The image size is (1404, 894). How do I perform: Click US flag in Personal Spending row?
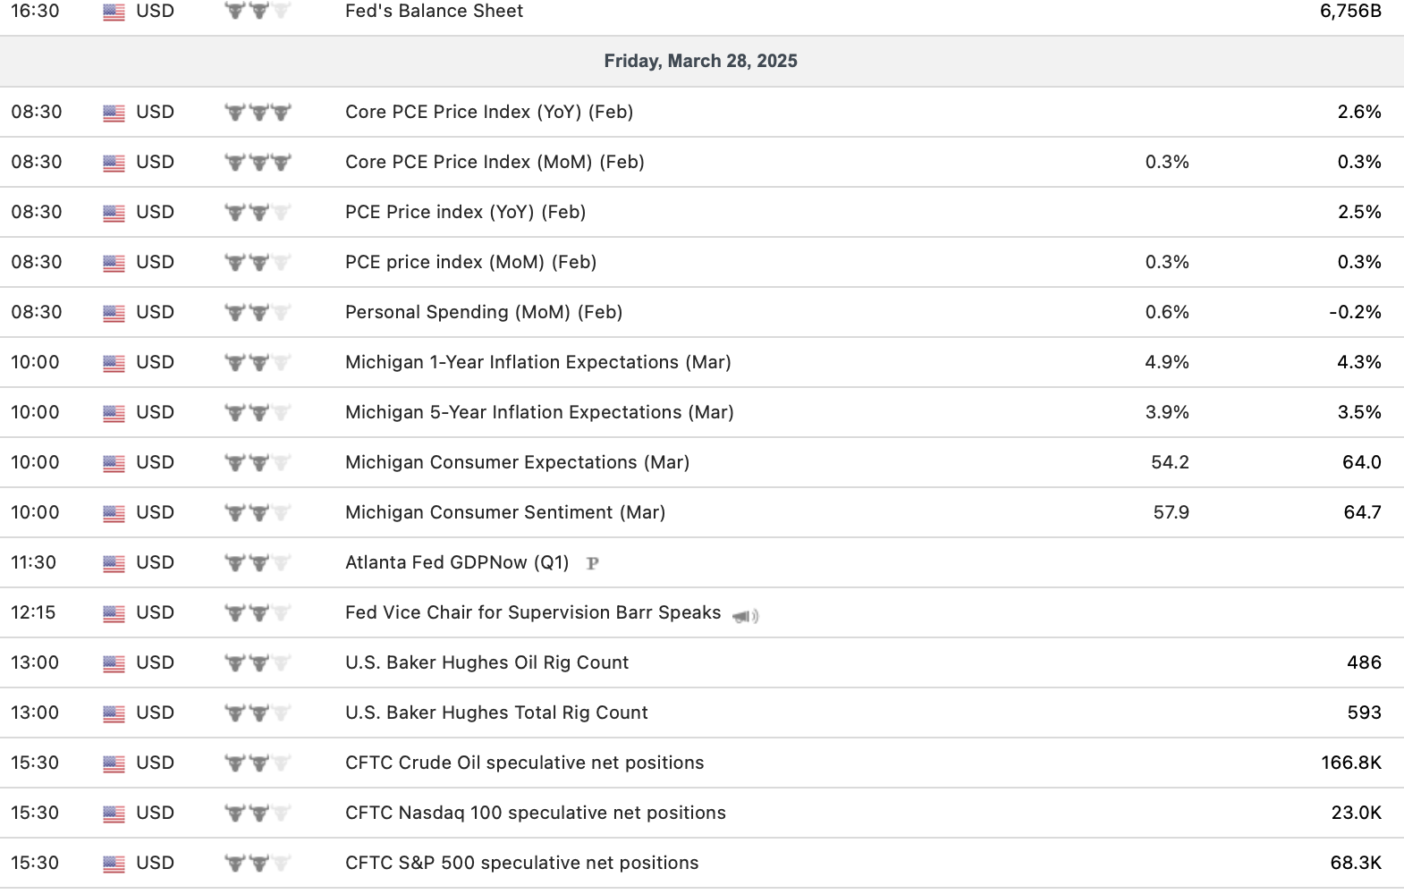tap(114, 313)
